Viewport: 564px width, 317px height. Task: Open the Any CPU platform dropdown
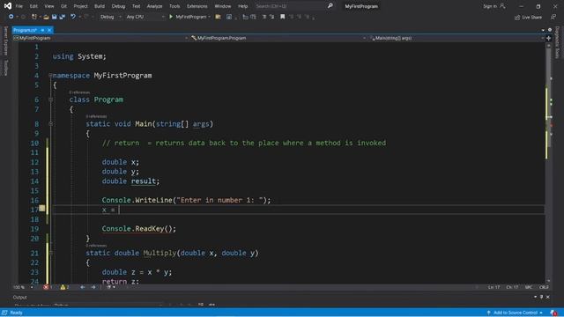click(x=145, y=17)
